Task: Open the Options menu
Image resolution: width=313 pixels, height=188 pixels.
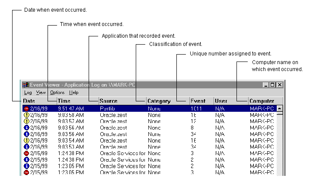Action: coord(57,93)
